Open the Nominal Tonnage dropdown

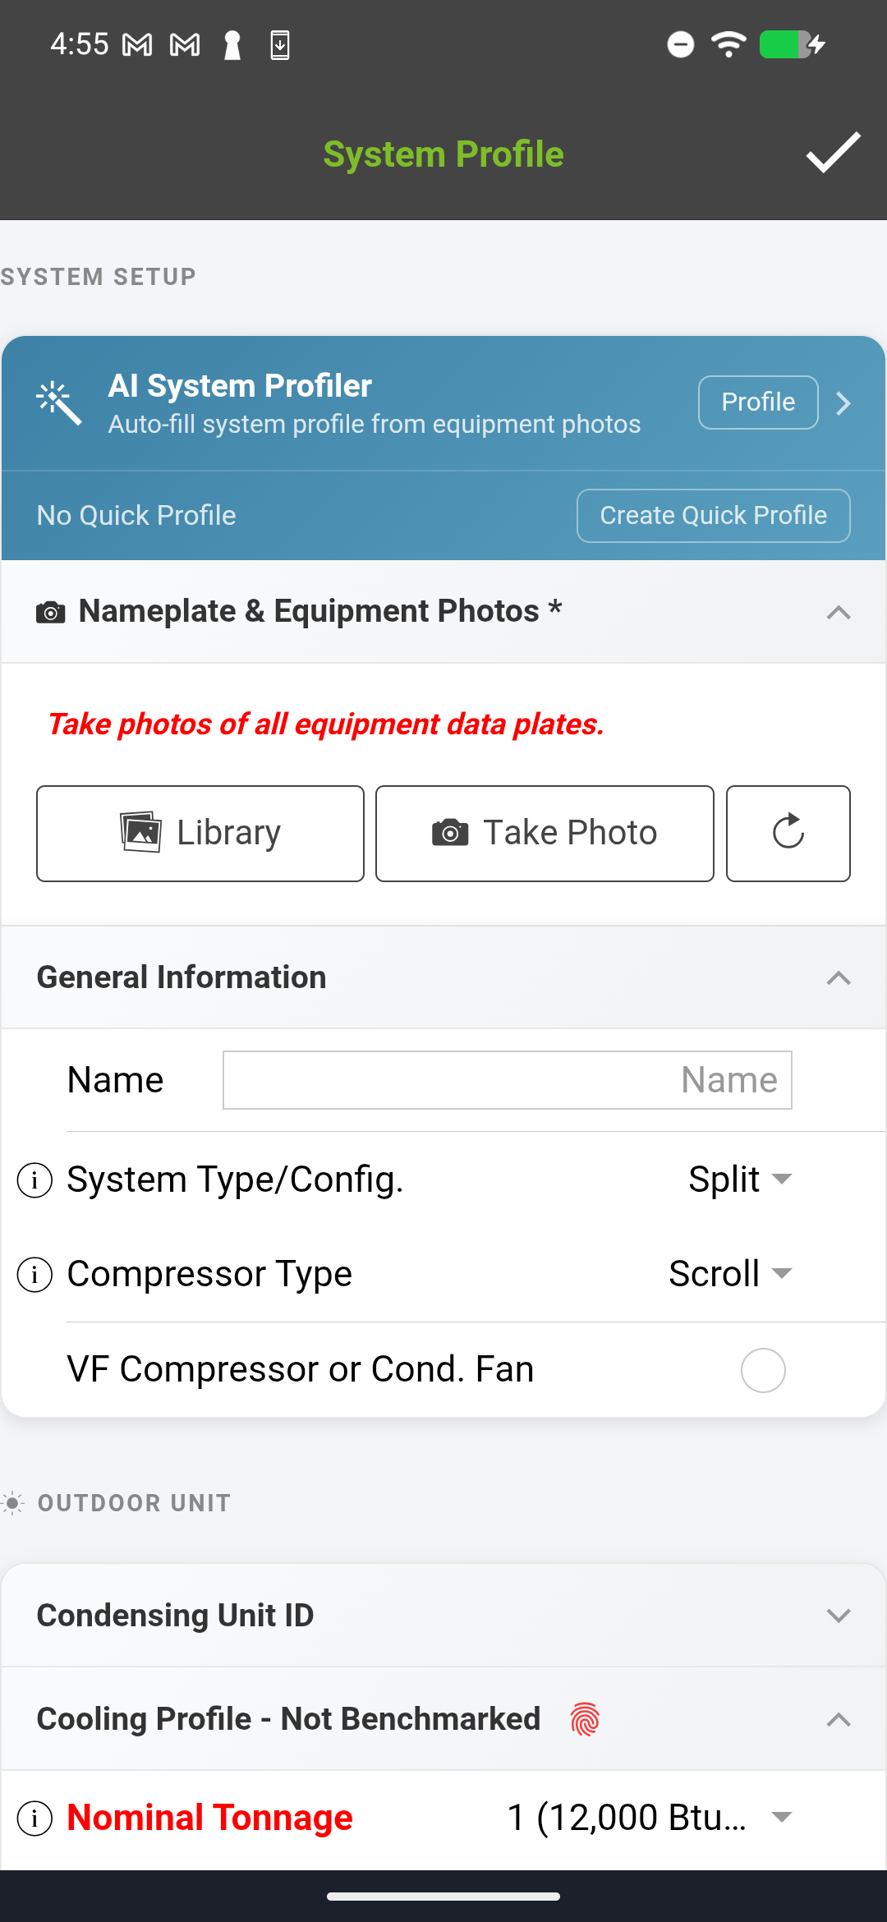tap(649, 1818)
